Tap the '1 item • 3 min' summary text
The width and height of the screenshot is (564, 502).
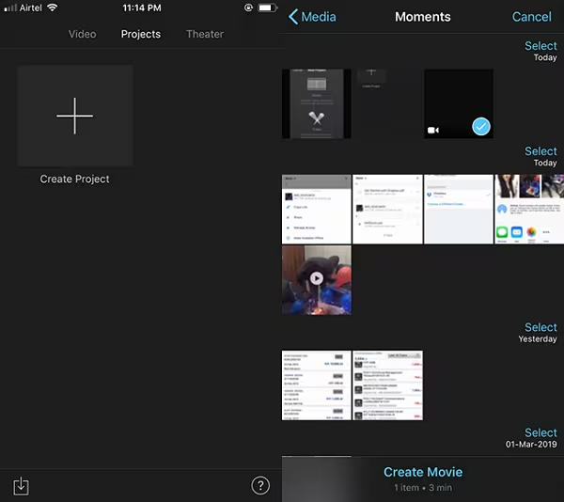pyautogui.click(x=423, y=488)
